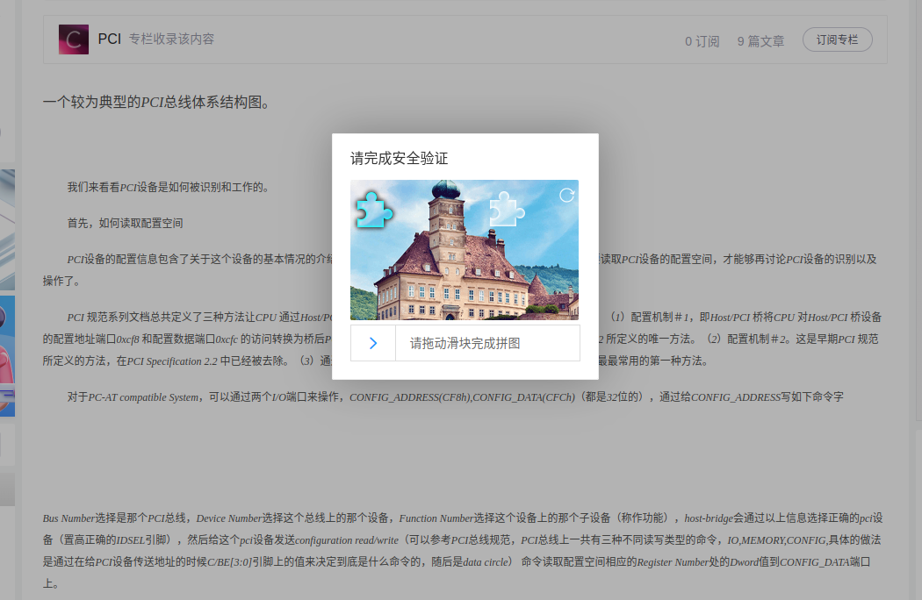
Task: View the '9 篇文章' article list
Action: 760,39
